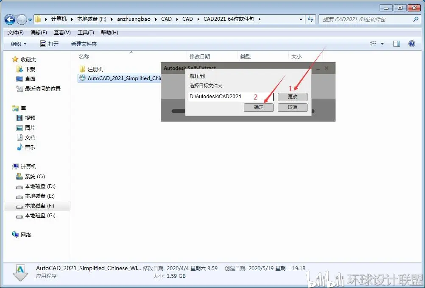Click the search magnifier icon
Screen dimensions: 425x288
point(416,19)
